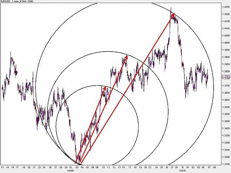The image size is (231, 173).
Task: Select the 1.3250 price scale value
Action: tap(226, 150)
